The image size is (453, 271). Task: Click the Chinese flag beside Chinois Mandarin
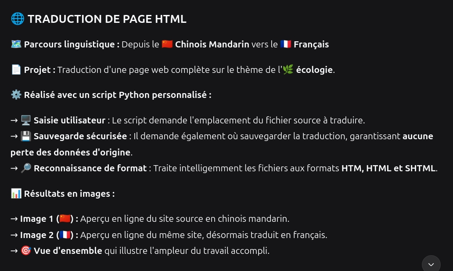pyautogui.click(x=167, y=44)
